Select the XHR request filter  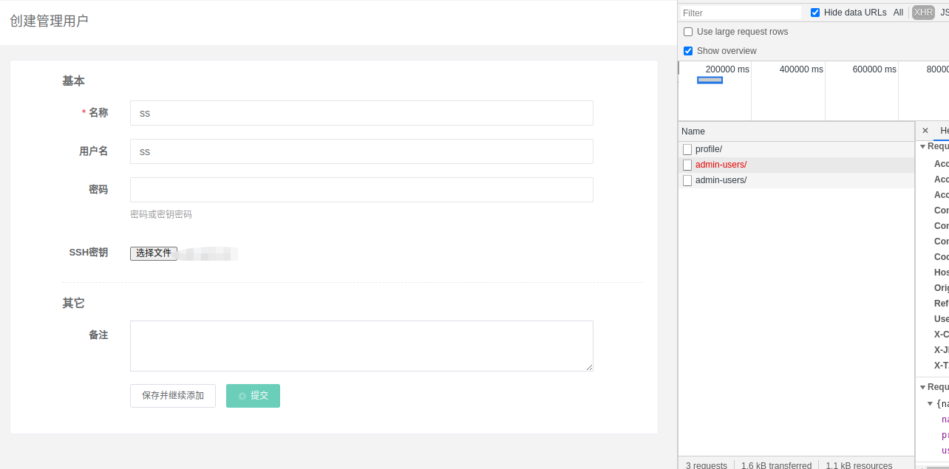[x=922, y=13]
